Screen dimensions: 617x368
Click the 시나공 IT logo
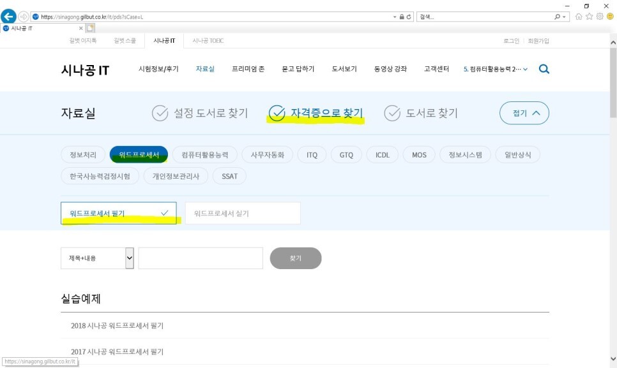pos(85,70)
